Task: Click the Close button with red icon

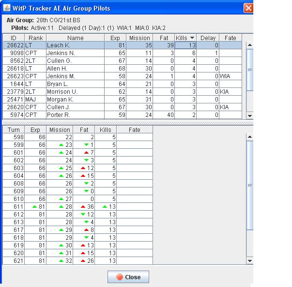Action: click(x=128, y=277)
